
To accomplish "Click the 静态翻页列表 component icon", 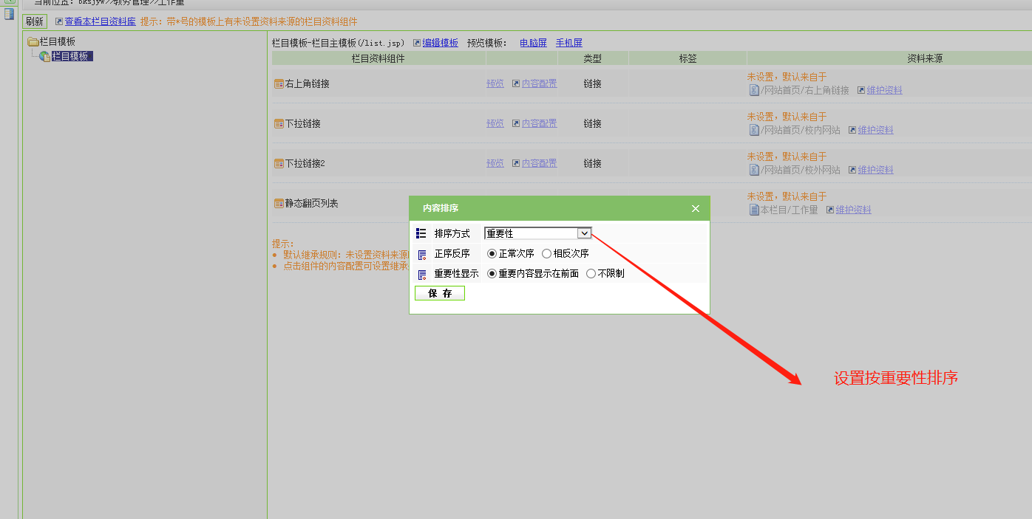I will pos(279,204).
